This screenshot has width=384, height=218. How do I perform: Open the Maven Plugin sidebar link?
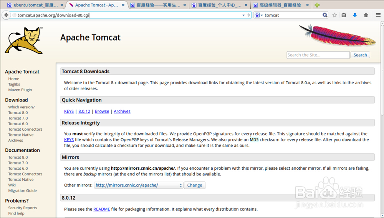(20, 90)
